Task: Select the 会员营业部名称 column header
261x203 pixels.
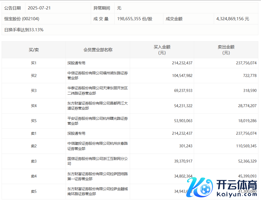Action: 98,50
